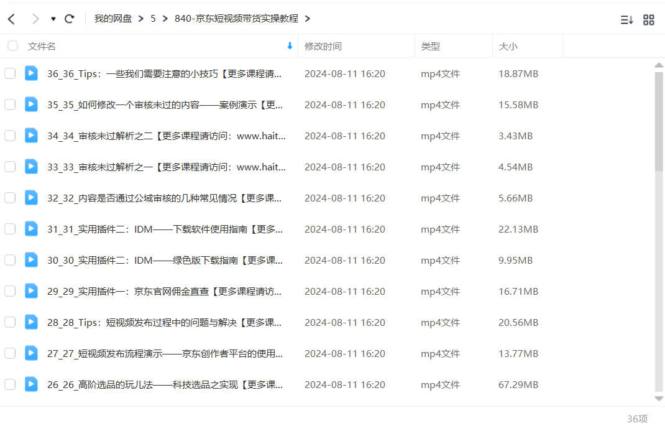Open file 28_28_Tips：短视频发布过程中的问题

coord(164,323)
